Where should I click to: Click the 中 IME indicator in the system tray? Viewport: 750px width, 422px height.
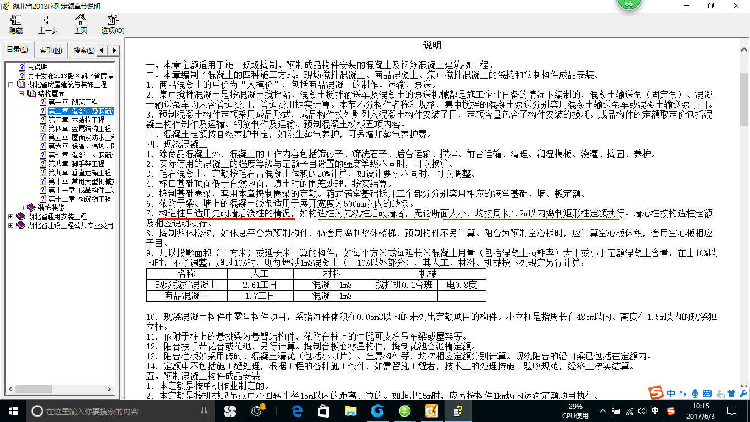[x=655, y=410]
